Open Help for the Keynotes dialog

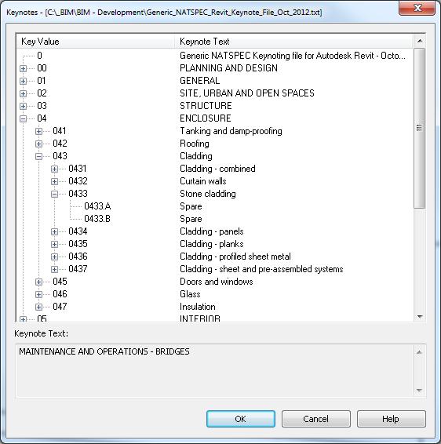point(391,419)
